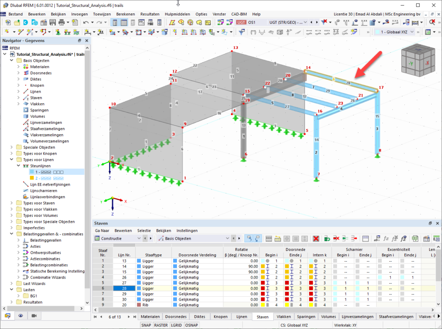
Task: Open the CAD-BIM menu
Action: [239, 14]
